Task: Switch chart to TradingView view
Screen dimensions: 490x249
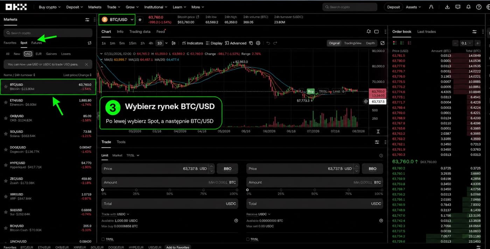Action: click(x=353, y=43)
